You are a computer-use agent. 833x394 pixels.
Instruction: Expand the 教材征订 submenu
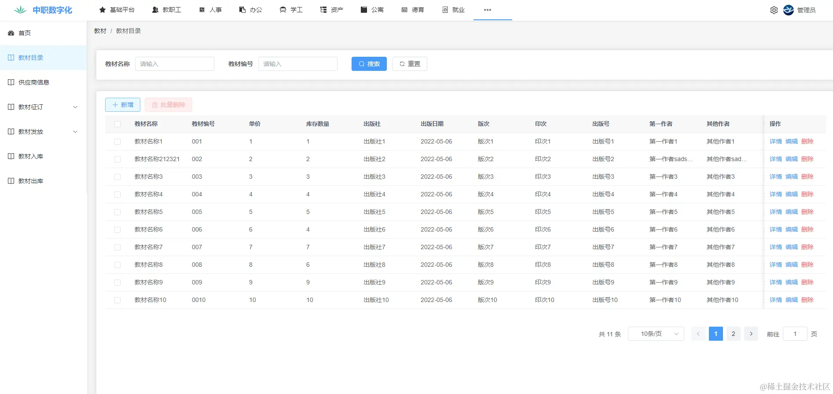(x=75, y=107)
